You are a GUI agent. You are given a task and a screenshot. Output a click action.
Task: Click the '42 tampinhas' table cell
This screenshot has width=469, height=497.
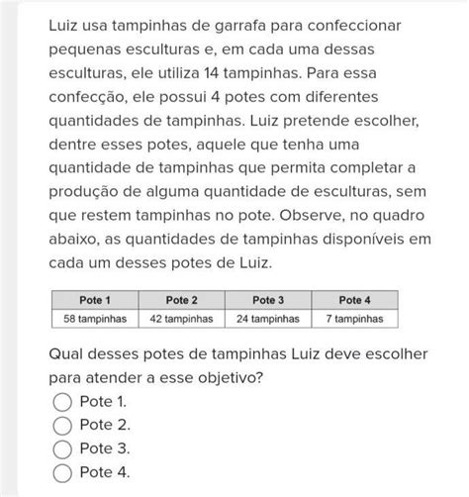pyautogui.click(x=182, y=319)
